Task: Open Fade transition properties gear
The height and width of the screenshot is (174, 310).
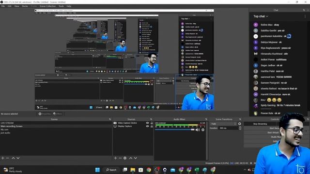Action: (x=240, y=124)
